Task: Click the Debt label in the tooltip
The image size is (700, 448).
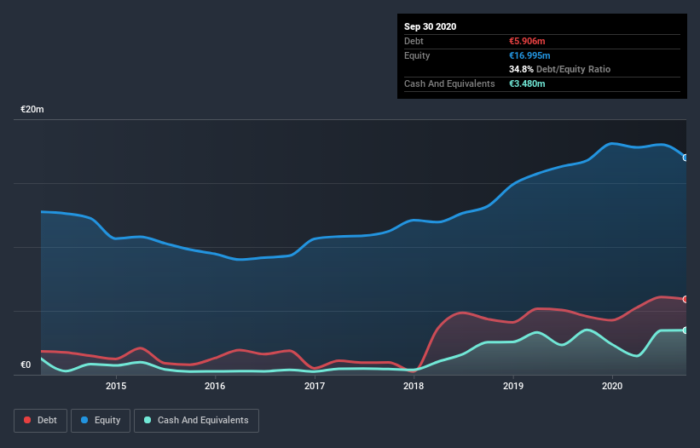Action: point(414,41)
